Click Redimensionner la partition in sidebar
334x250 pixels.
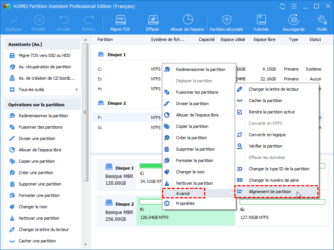tap(42, 116)
